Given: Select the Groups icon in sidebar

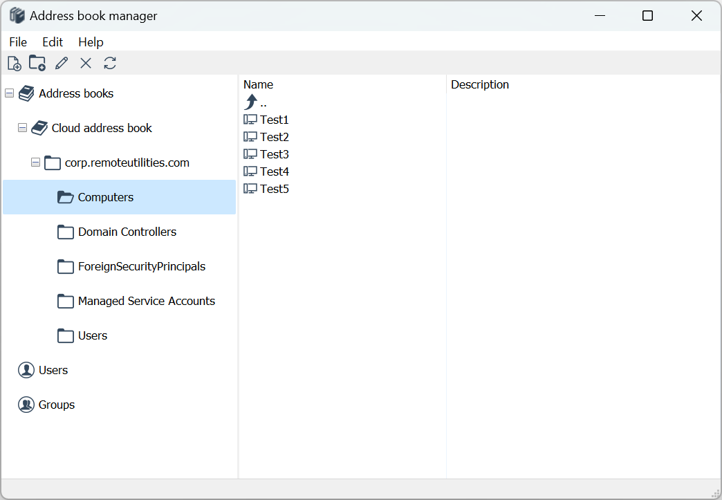Looking at the screenshot, I should [26, 405].
